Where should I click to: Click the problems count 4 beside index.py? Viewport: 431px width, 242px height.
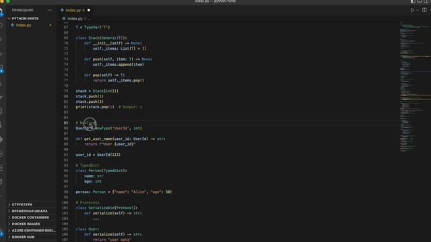51,25
